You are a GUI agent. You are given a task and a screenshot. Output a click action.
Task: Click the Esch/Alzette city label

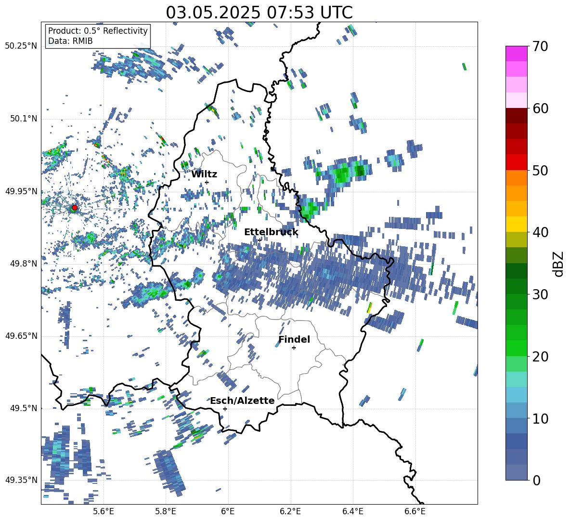tap(242, 401)
